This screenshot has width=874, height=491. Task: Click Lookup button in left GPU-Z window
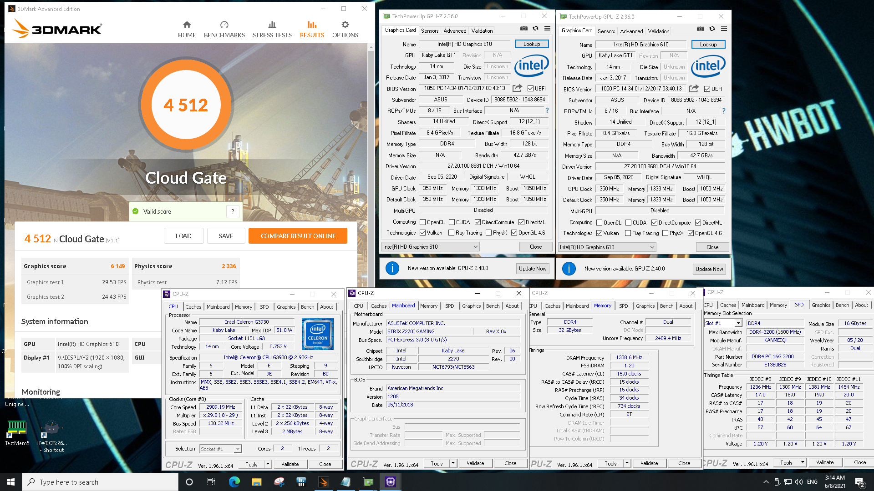[x=531, y=44]
